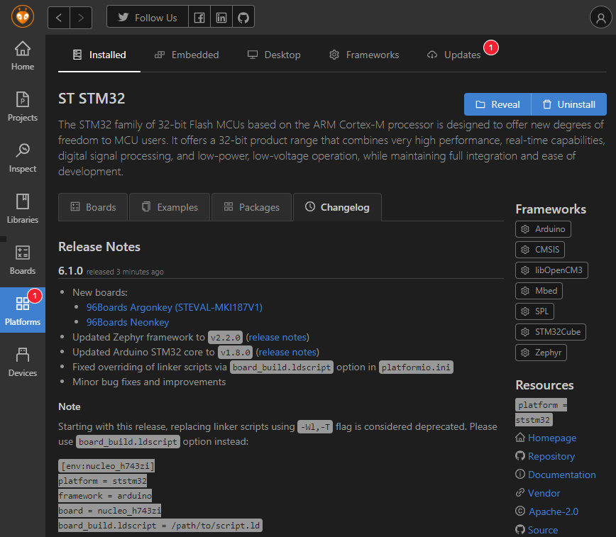Open the Packages sub-tab
Viewport: 616px width, 537px height.
click(251, 207)
